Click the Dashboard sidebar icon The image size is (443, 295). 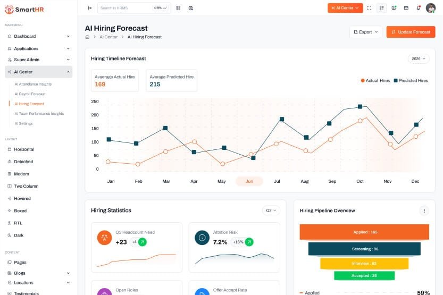click(x=10, y=36)
